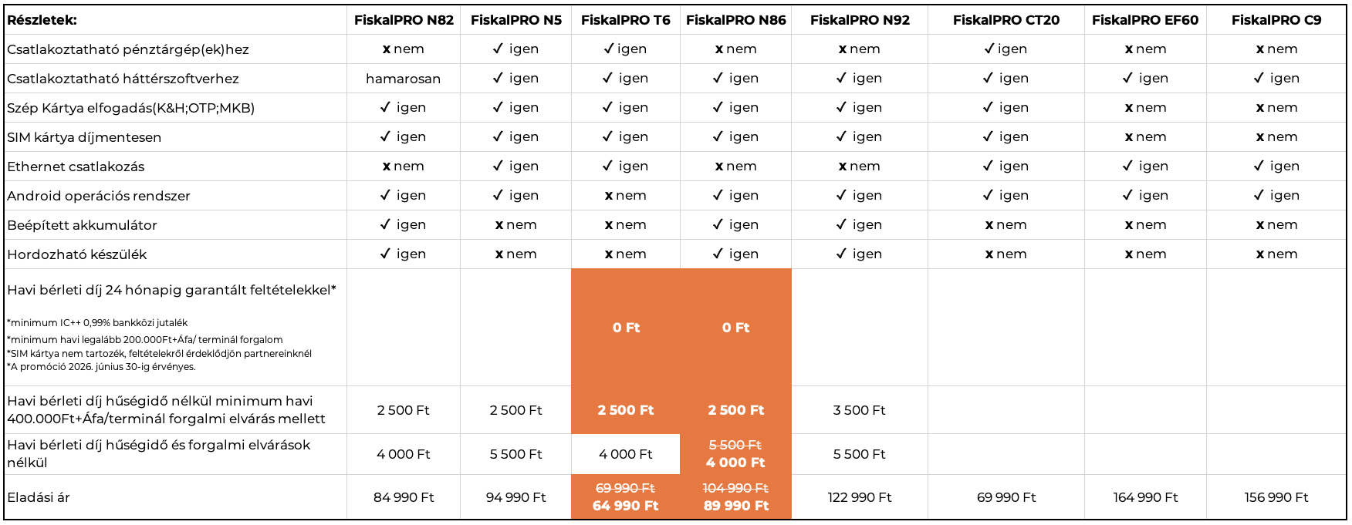Select the 'Eladási ár' row label
1352x525 pixels.
point(39,497)
